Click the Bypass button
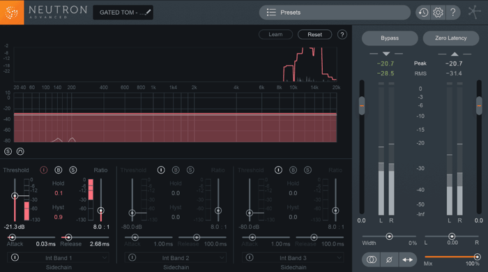488x272 pixels. click(x=390, y=38)
